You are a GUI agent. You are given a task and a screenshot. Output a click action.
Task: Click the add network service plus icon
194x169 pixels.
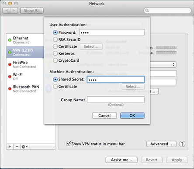coord(10,147)
